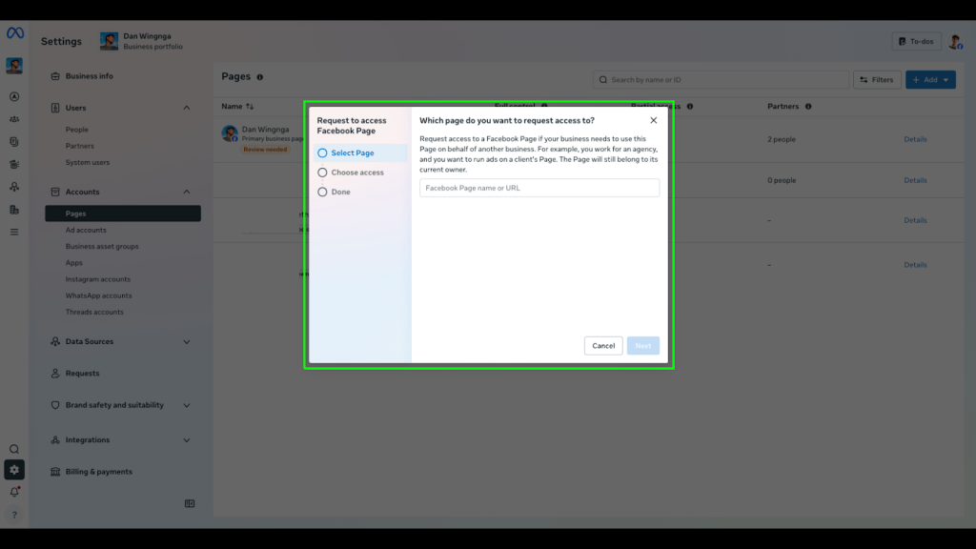Open System users
Image resolution: width=976 pixels, height=549 pixels.
click(x=87, y=162)
